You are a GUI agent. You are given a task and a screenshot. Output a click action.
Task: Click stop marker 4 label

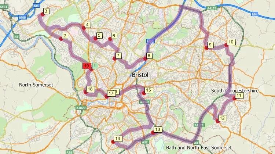tap(88, 25)
